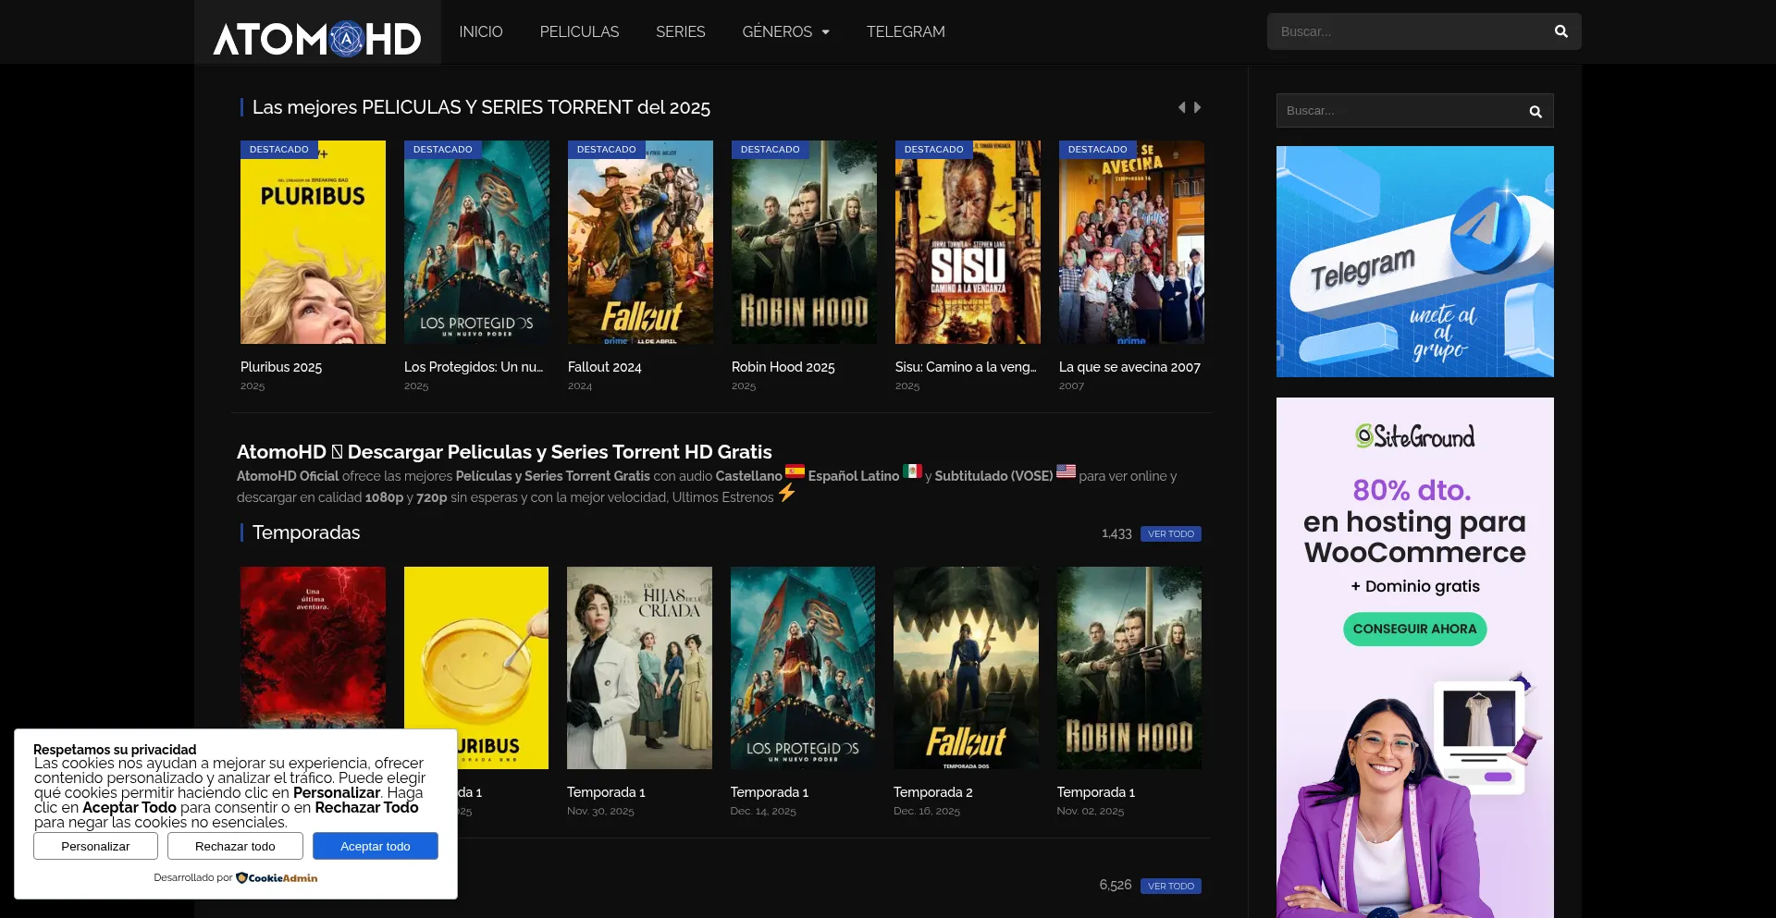Open Personalizar cookie settings
Screen dimensions: 1776x918
pyautogui.click(x=95, y=846)
